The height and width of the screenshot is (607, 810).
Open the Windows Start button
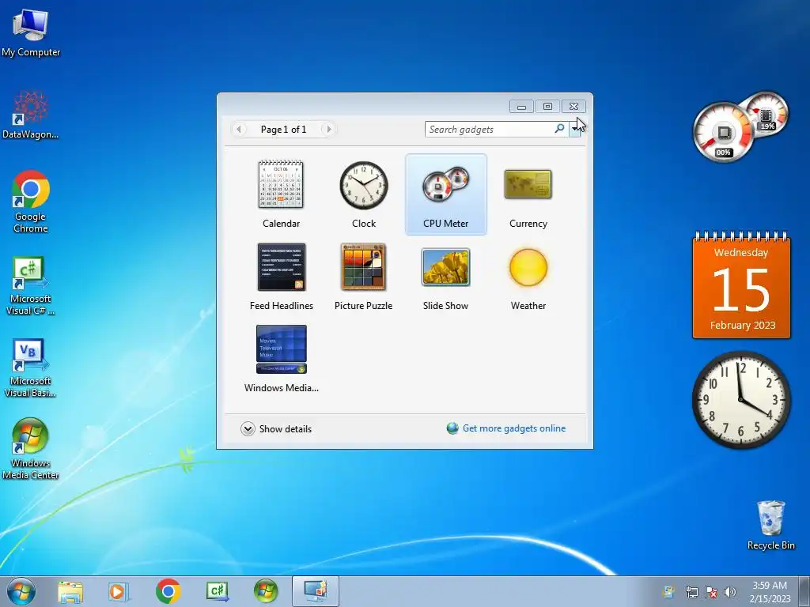click(x=21, y=591)
